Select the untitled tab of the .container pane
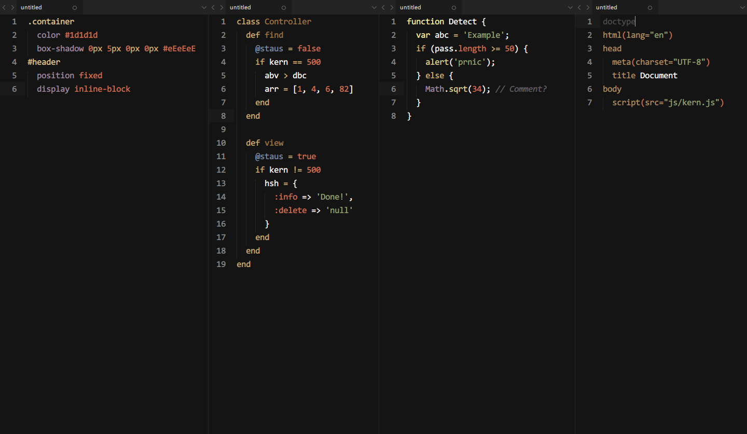 click(x=49, y=7)
